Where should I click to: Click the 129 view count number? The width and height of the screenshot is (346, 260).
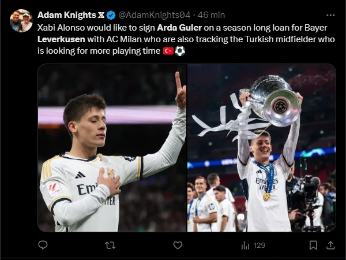pos(259,245)
